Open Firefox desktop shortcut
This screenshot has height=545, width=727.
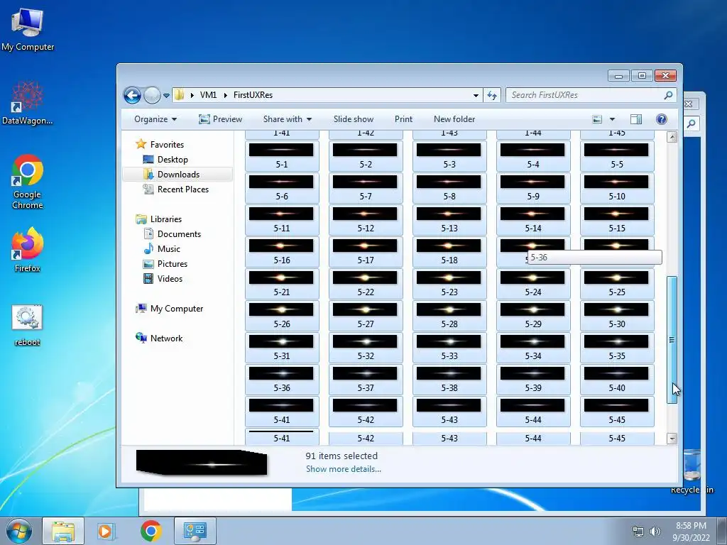point(28,249)
